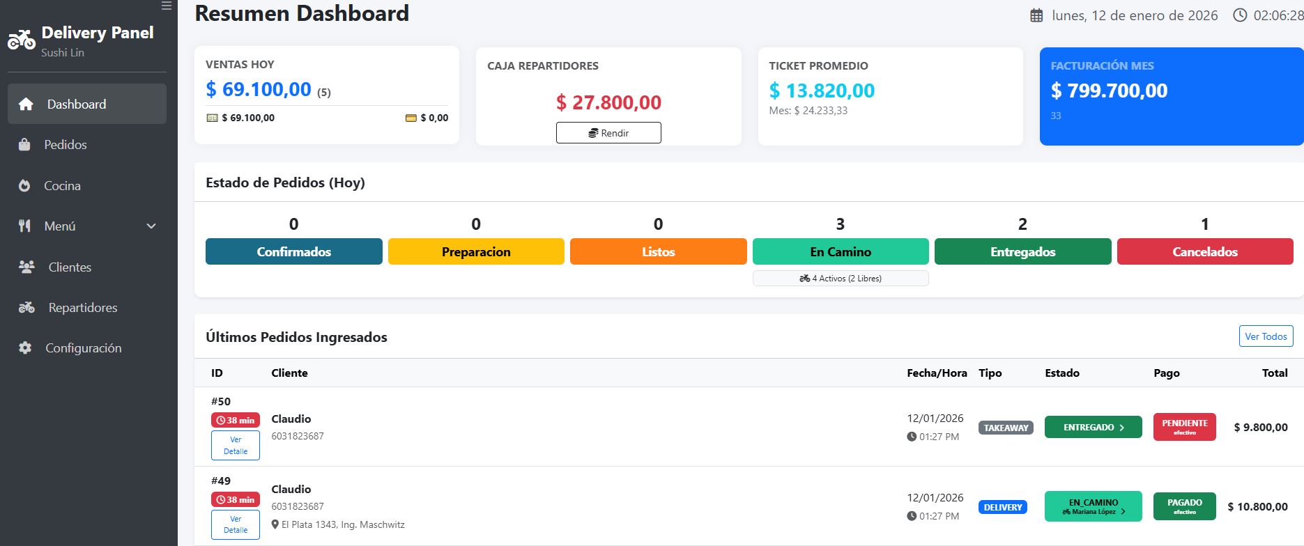Click the home icon next to Dashboard

coord(26,104)
